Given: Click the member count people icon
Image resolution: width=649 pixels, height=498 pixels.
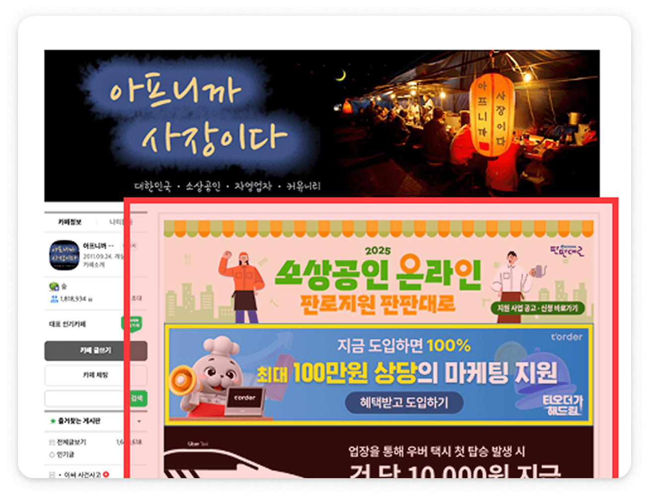Looking at the screenshot, I should pyautogui.click(x=54, y=299).
